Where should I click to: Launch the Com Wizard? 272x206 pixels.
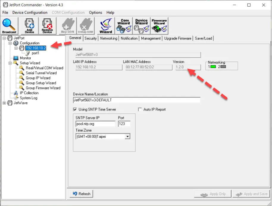click(x=124, y=25)
